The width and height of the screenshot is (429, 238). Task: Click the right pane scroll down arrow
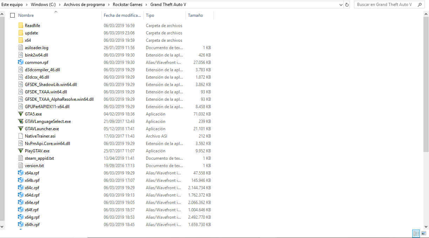426,226
